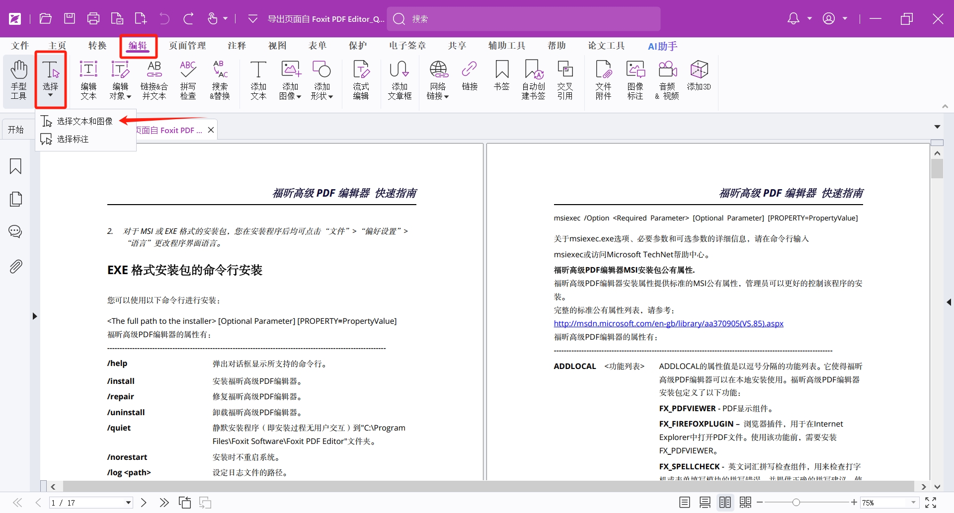Enable two-page facing view mode

tap(725, 503)
